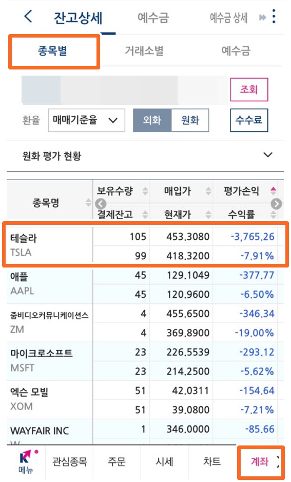Select the 마이크로소프트 MSFT row

click(x=145, y=361)
